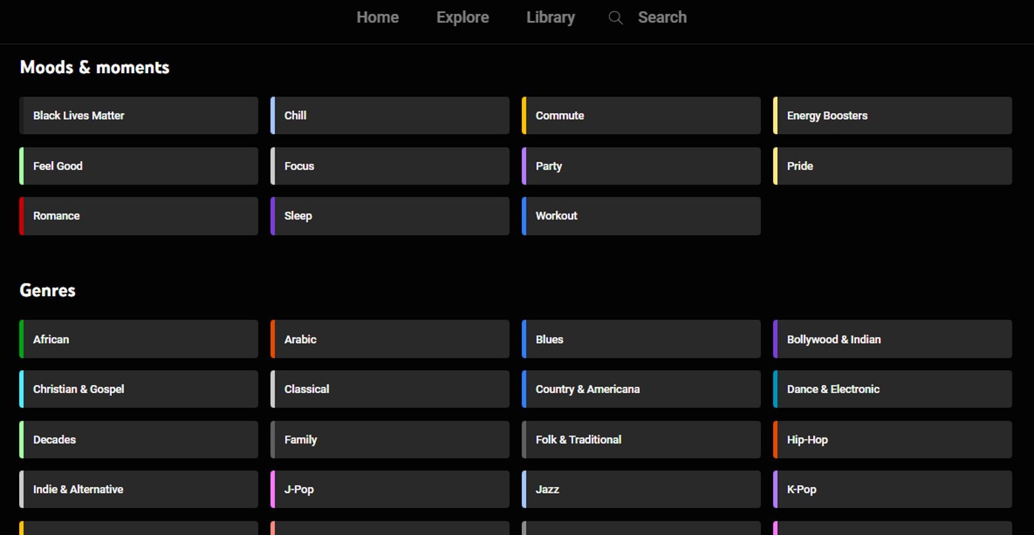Select the Indie & Alternative genre
The width and height of the screenshot is (1034, 535).
(138, 489)
